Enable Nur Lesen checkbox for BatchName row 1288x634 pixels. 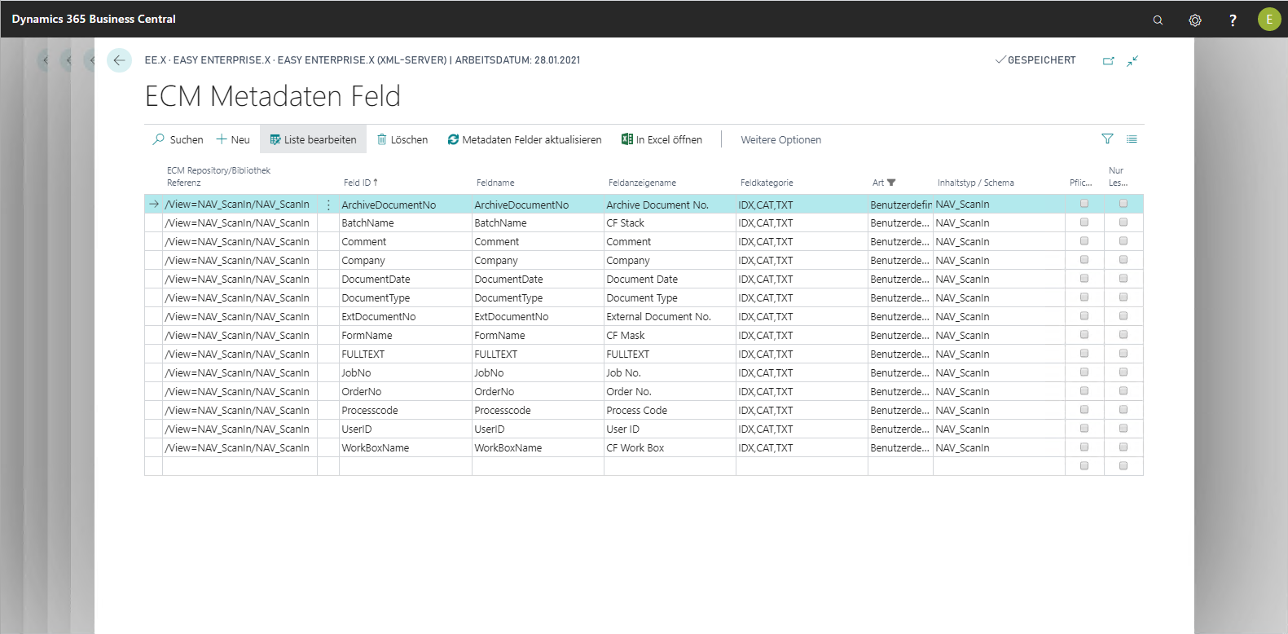(x=1123, y=222)
